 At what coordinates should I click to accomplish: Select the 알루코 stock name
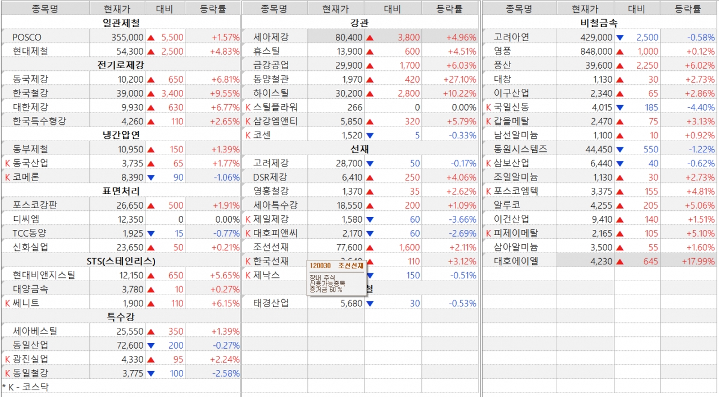(x=507, y=205)
